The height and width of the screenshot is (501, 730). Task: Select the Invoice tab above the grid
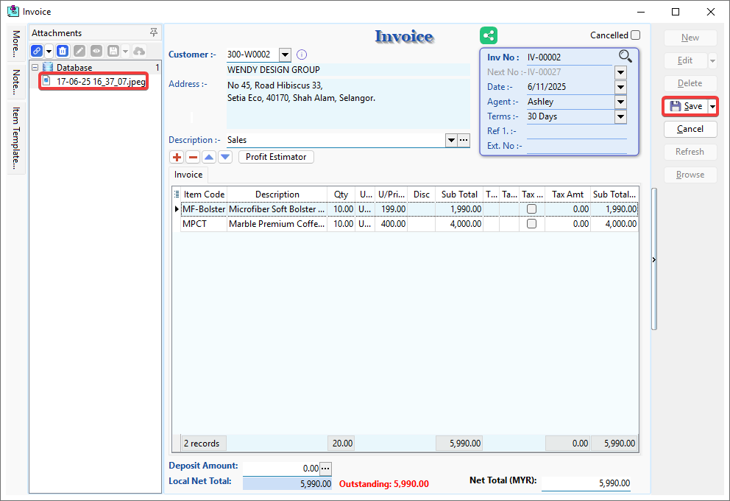tap(188, 175)
